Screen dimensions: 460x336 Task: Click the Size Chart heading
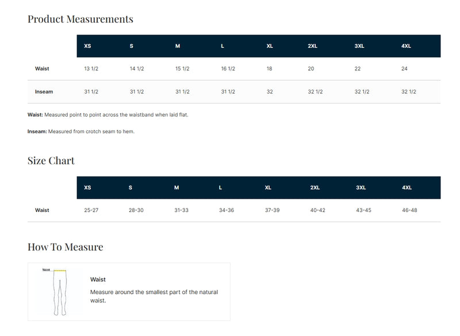tap(51, 161)
